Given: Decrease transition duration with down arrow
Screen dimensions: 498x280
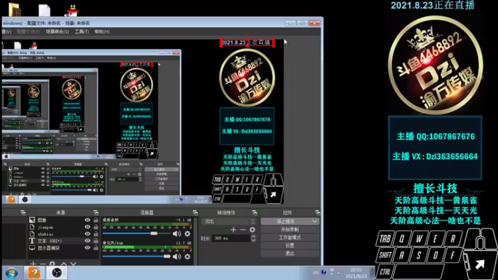Looking at the screenshot, I should pos(253,240).
